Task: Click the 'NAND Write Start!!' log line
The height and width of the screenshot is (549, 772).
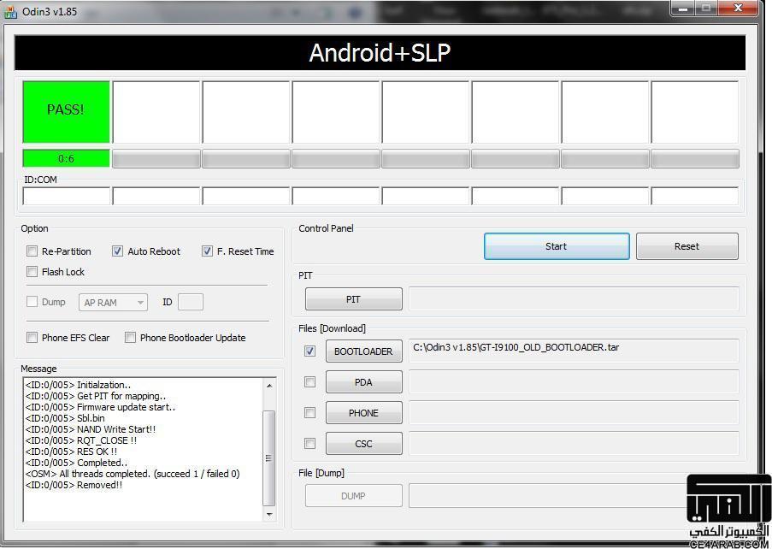Action: (x=90, y=429)
